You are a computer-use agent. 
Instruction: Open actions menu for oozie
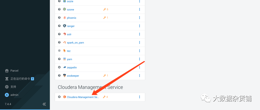pos(140,1)
